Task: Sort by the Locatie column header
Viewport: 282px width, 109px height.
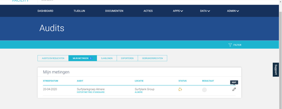Action: pyautogui.click(x=139, y=81)
